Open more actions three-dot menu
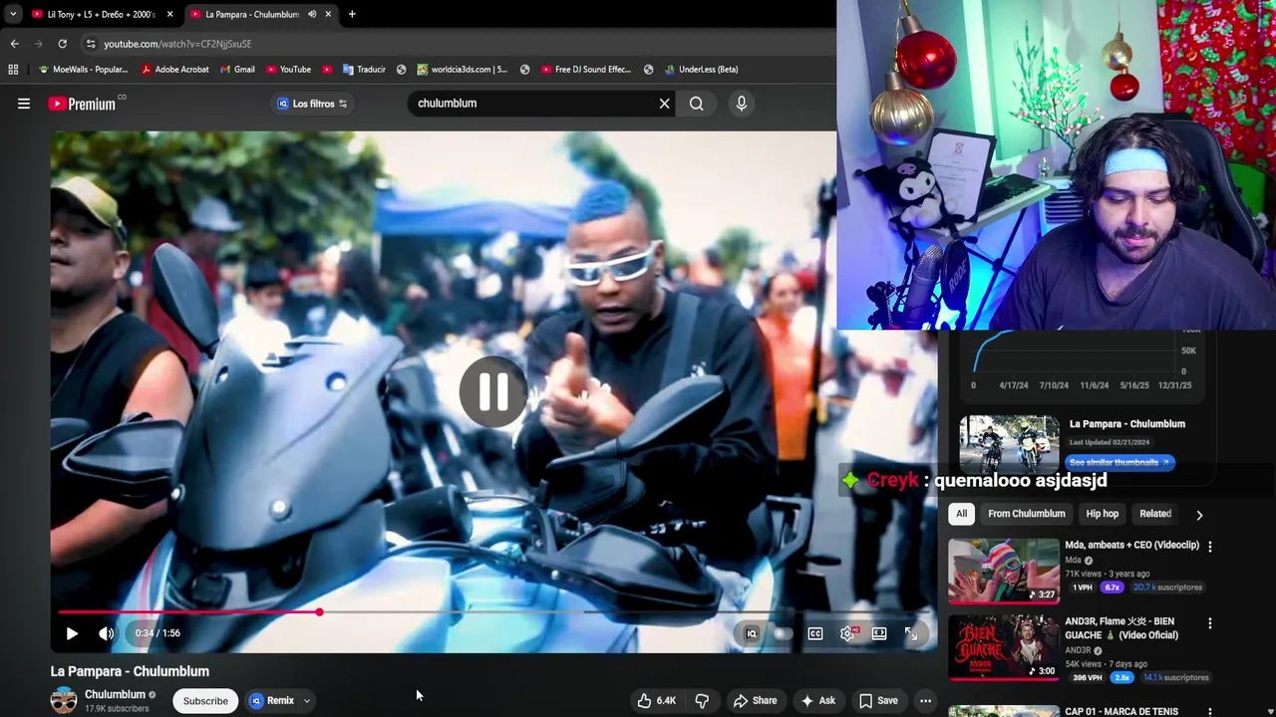Image resolution: width=1276 pixels, height=717 pixels. tap(925, 701)
